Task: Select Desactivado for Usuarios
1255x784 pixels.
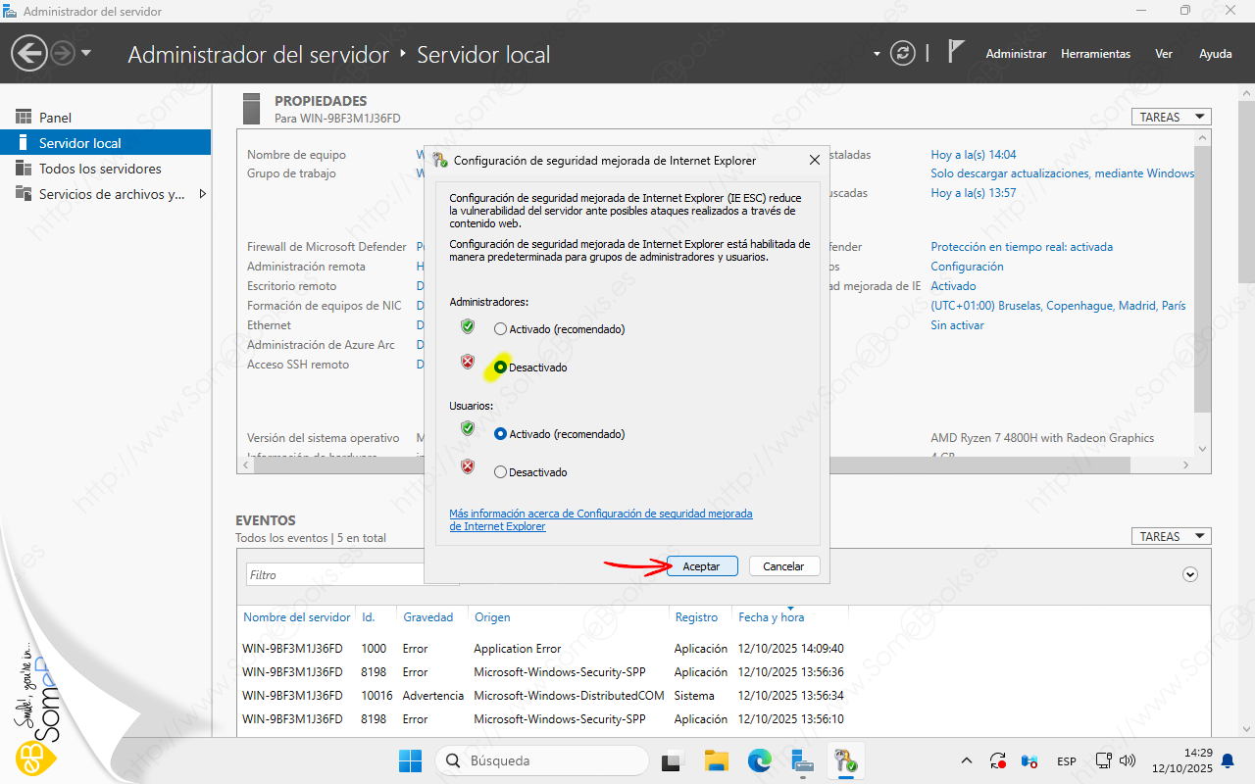Action: point(501,472)
